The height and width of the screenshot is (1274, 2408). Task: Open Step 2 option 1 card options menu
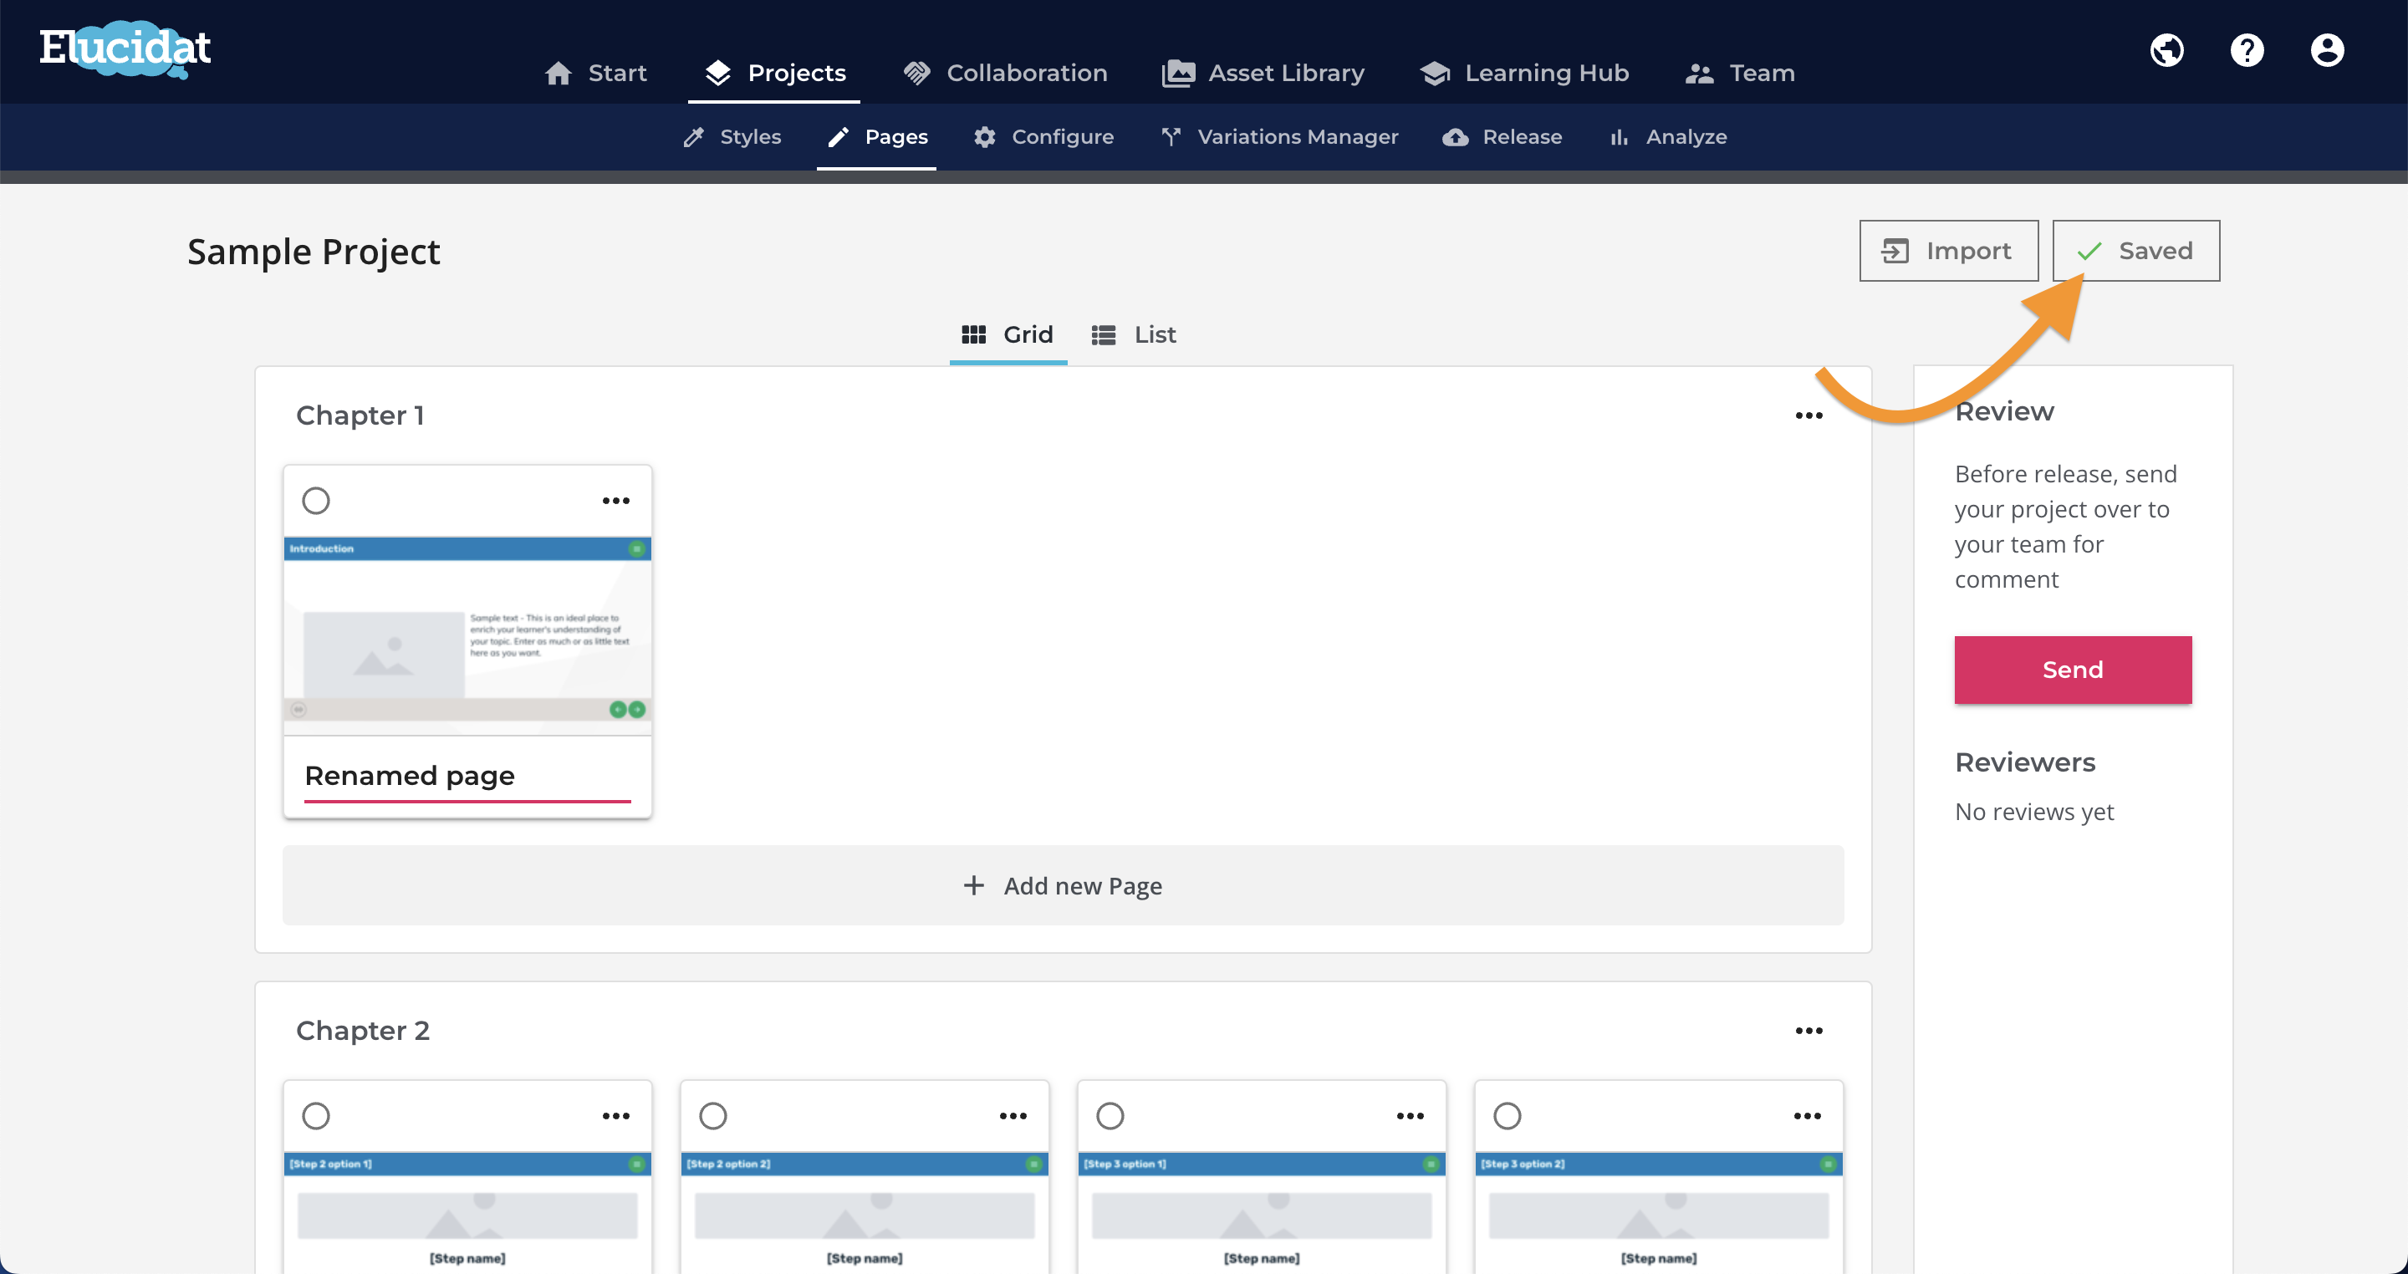point(616,1116)
